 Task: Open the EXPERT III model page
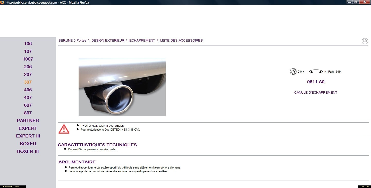click(28, 136)
